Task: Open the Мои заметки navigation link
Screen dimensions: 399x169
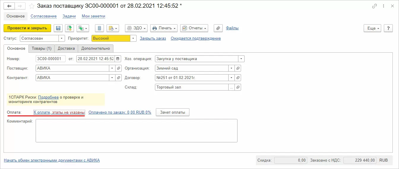Action: coord(94,16)
